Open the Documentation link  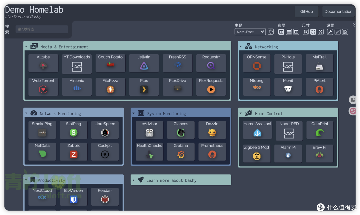coord(338,11)
